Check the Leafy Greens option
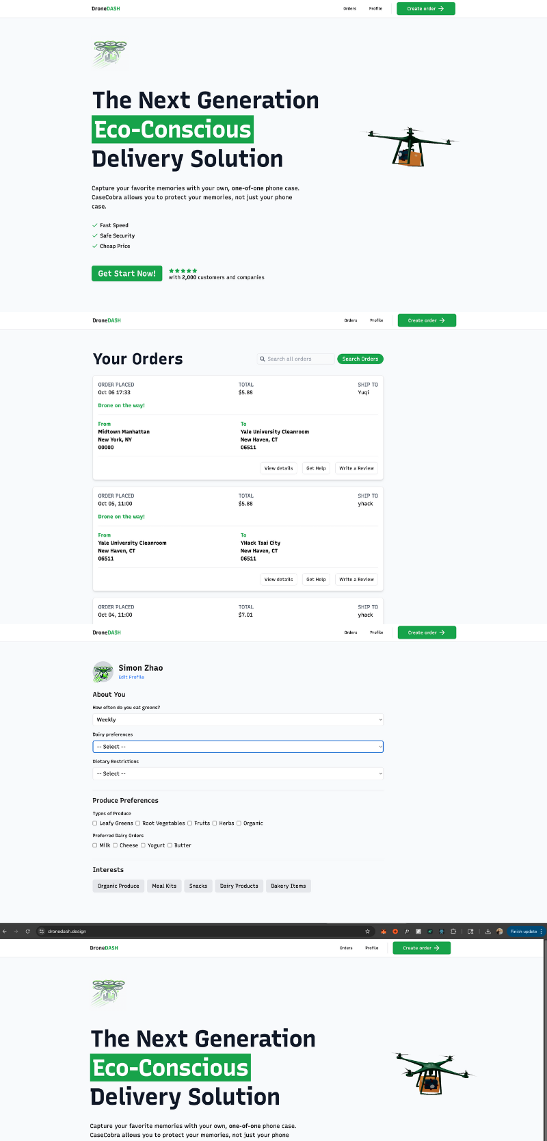Image resolution: width=547 pixels, height=1141 pixels. coord(95,823)
